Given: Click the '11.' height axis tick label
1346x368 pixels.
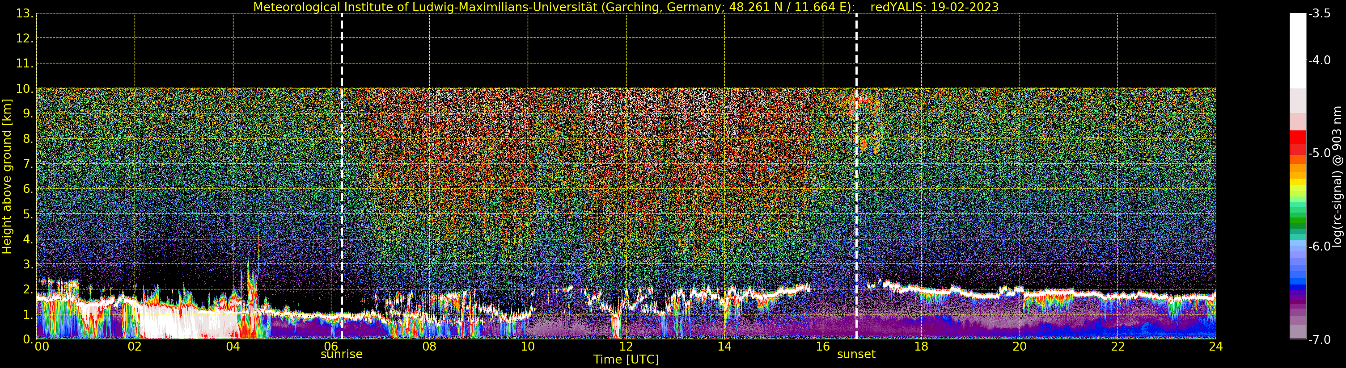Looking at the screenshot, I should pyautogui.click(x=25, y=64).
